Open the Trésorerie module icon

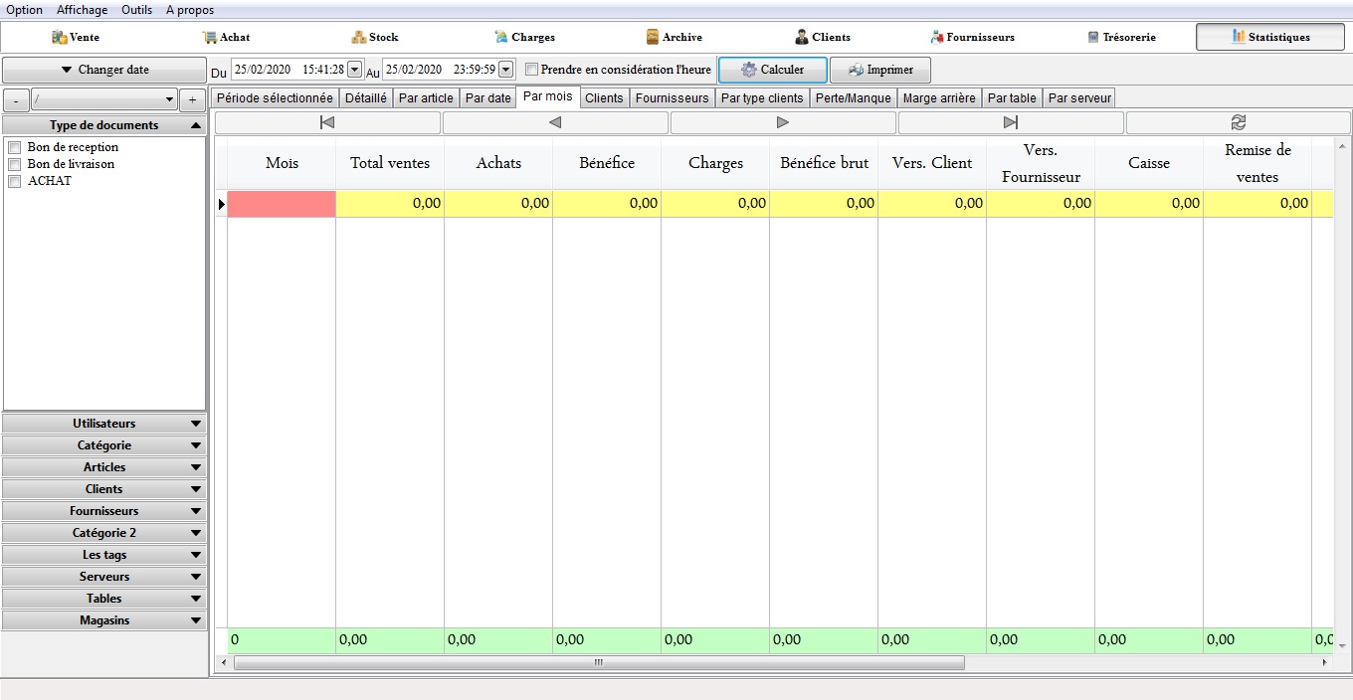[1093, 38]
